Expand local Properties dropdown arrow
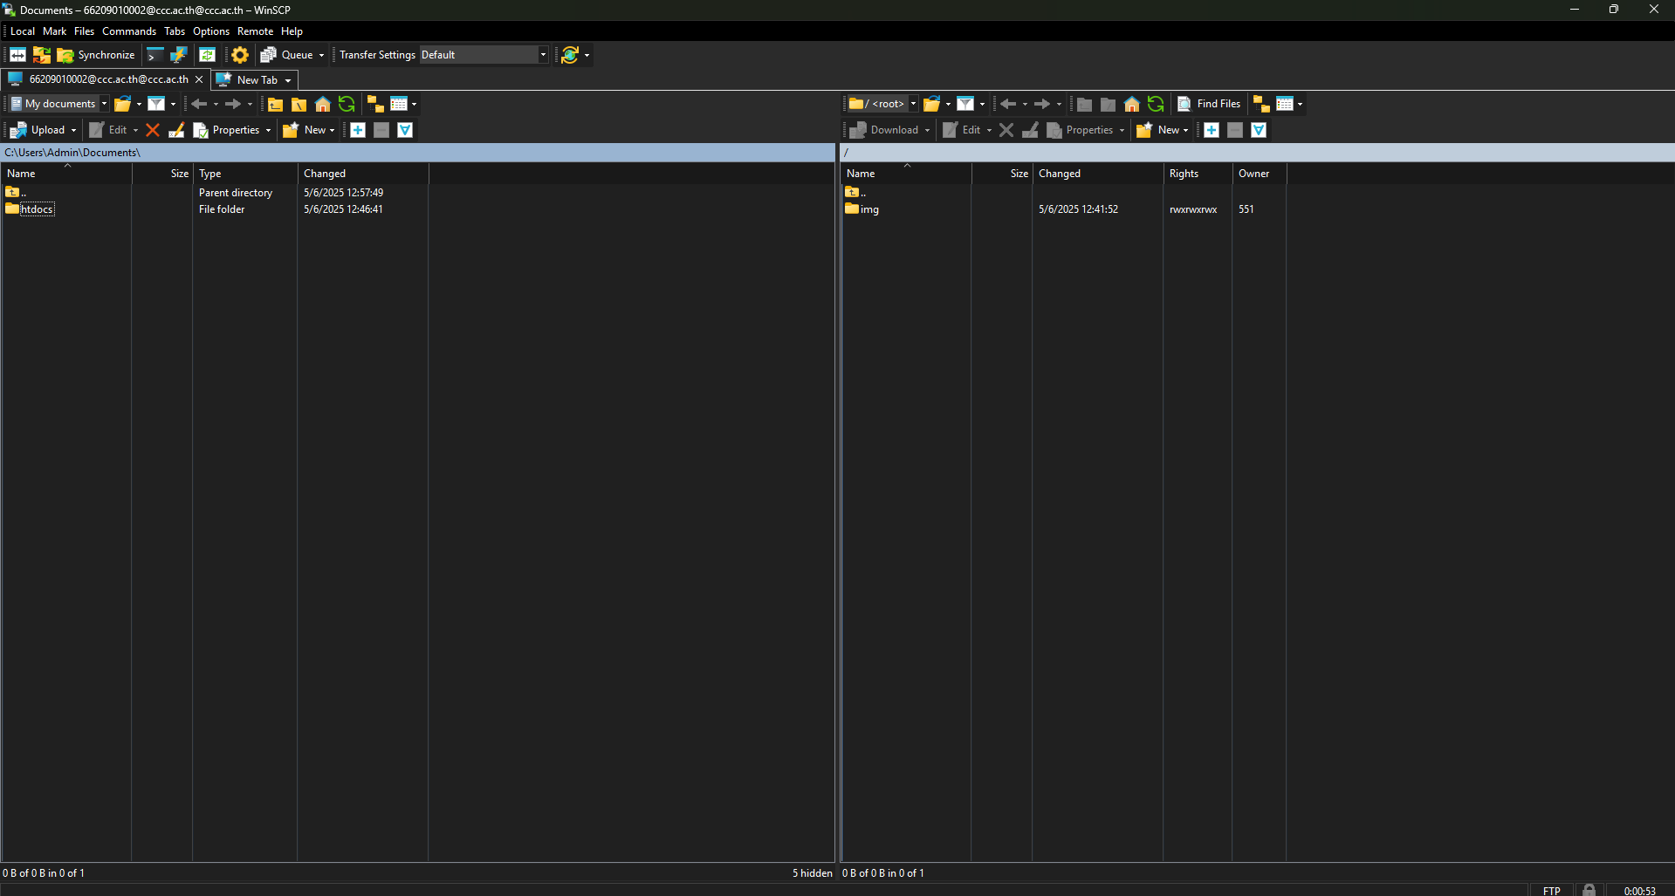The height and width of the screenshot is (896, 1675). [268, 130]
